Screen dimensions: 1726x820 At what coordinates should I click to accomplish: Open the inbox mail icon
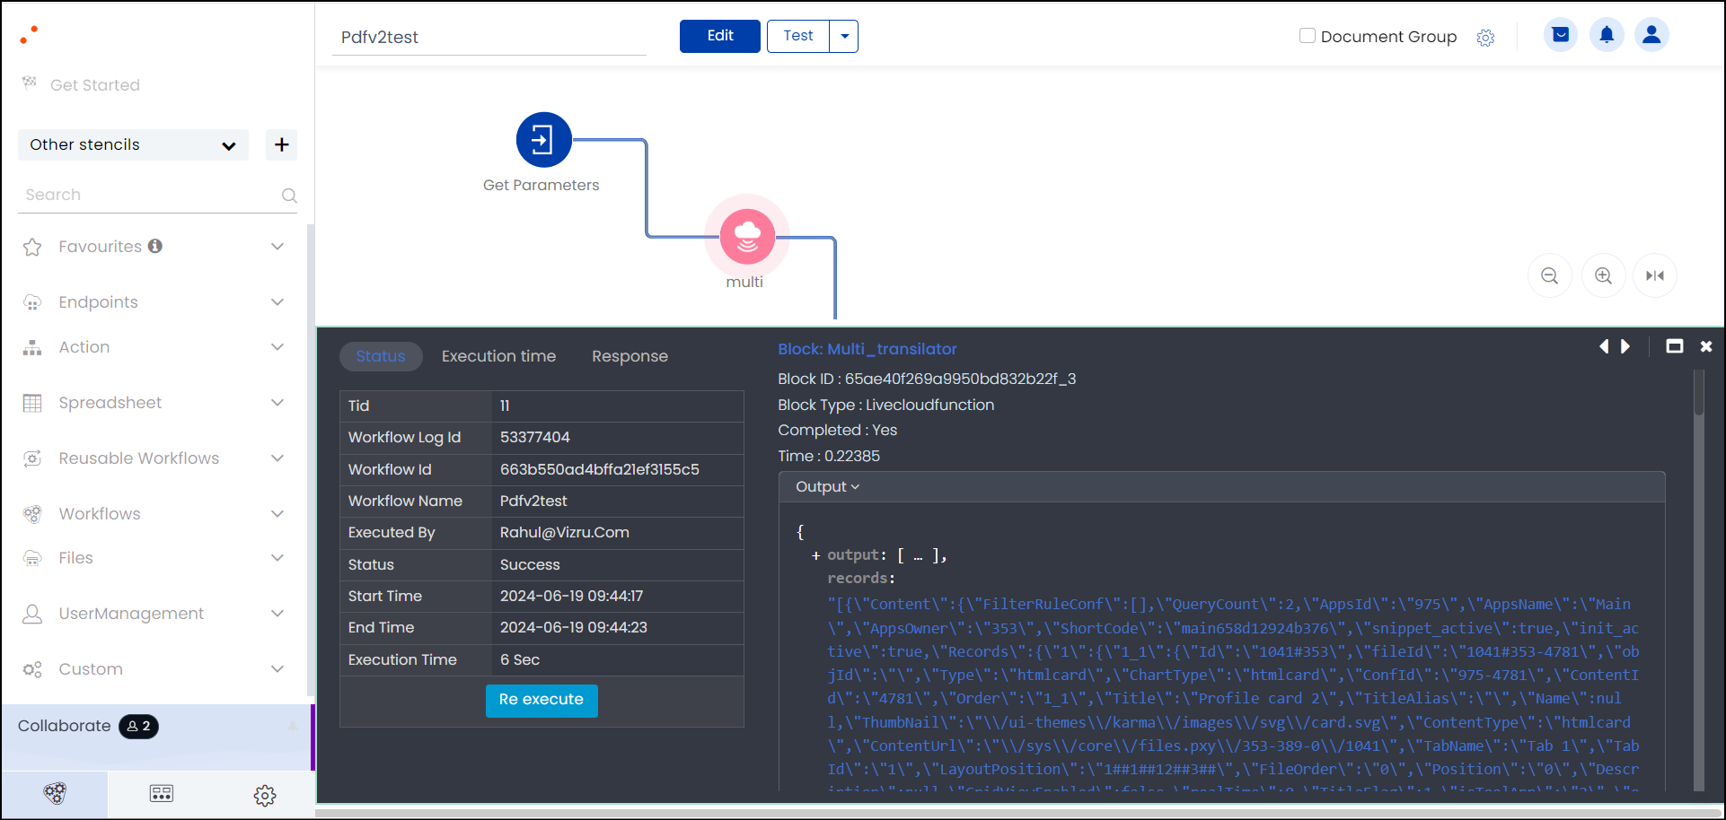1561,35
